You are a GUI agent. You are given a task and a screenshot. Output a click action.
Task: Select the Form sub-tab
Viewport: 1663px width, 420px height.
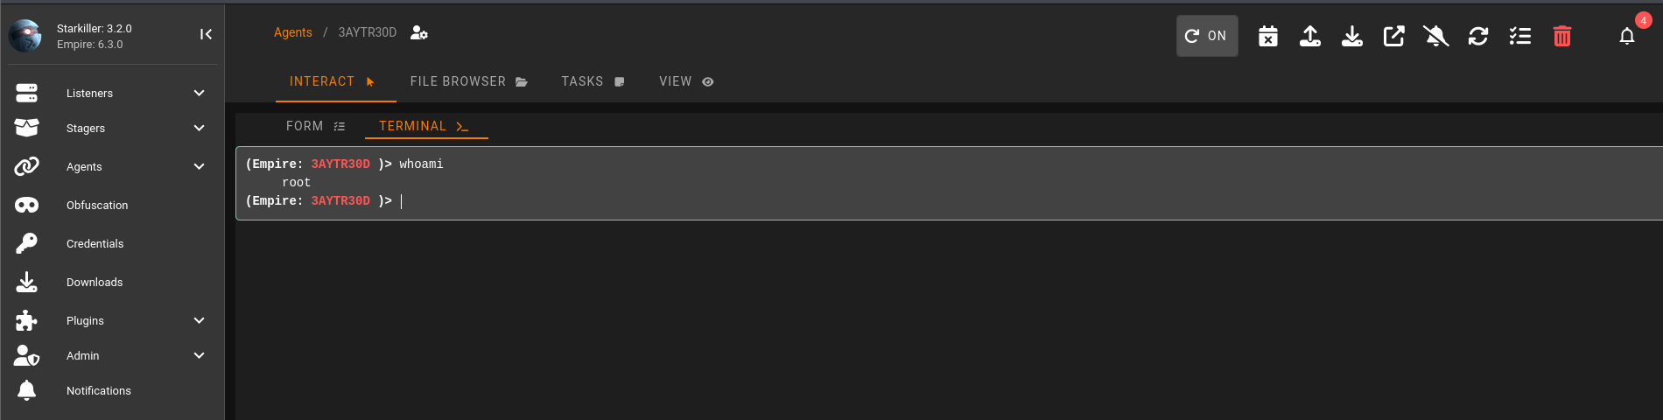(x=315, y=126)
